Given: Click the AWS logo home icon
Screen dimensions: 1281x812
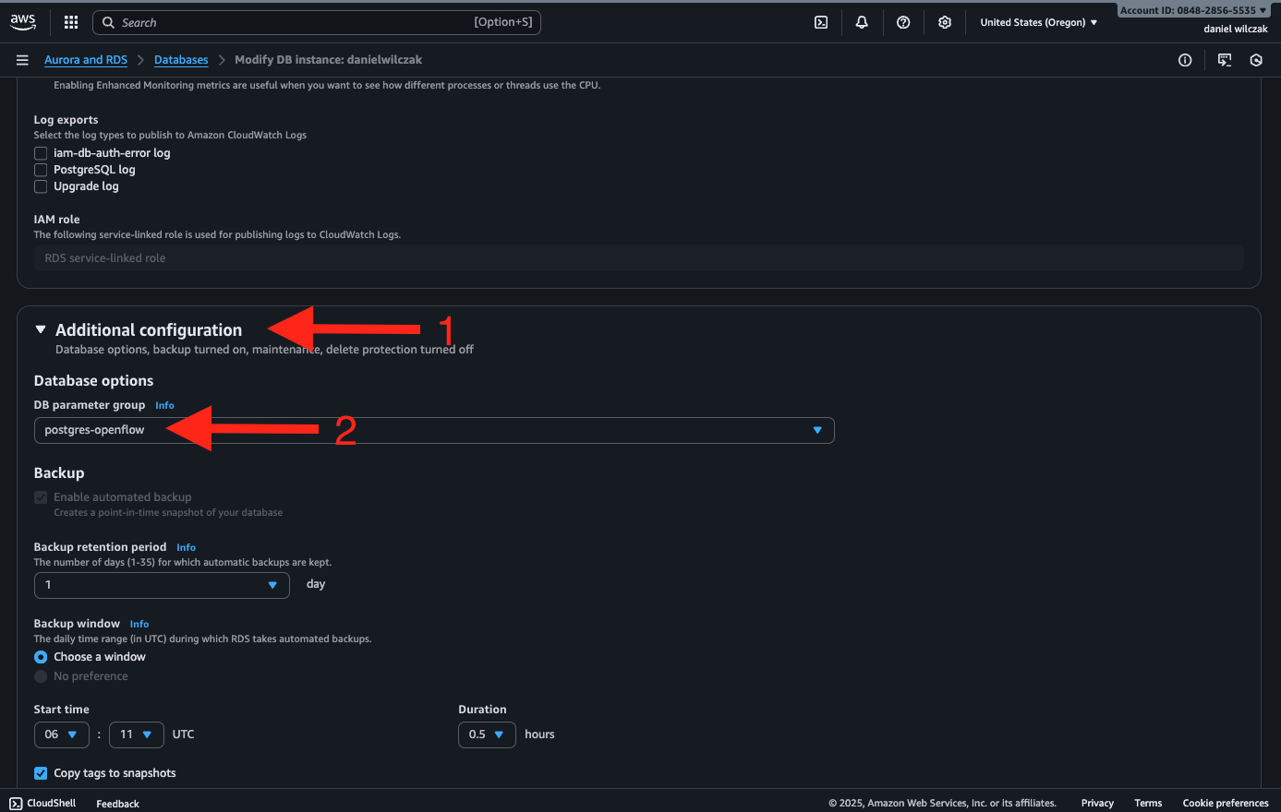Looking at the screenshot, I should coord(23,22).
